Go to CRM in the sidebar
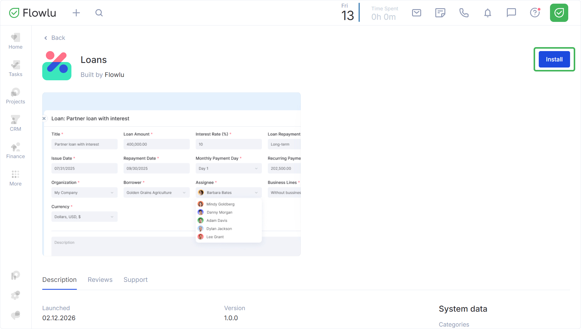 pyautogui.click(x=15, y=123)
